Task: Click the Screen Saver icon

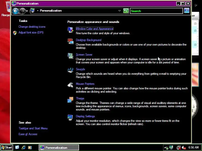Action: click(70, 56)
